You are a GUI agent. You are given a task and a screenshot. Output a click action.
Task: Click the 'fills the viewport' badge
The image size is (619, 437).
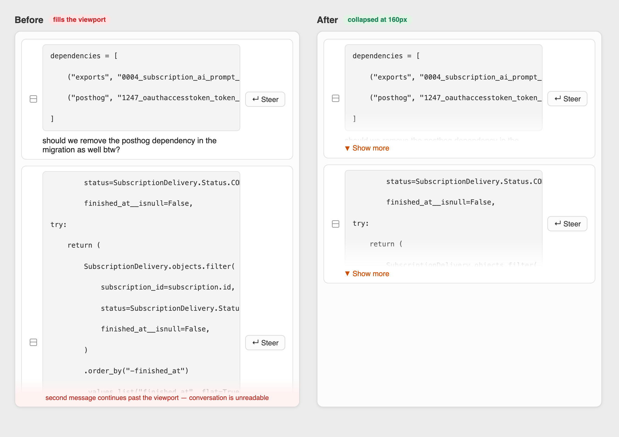[79, 20]
